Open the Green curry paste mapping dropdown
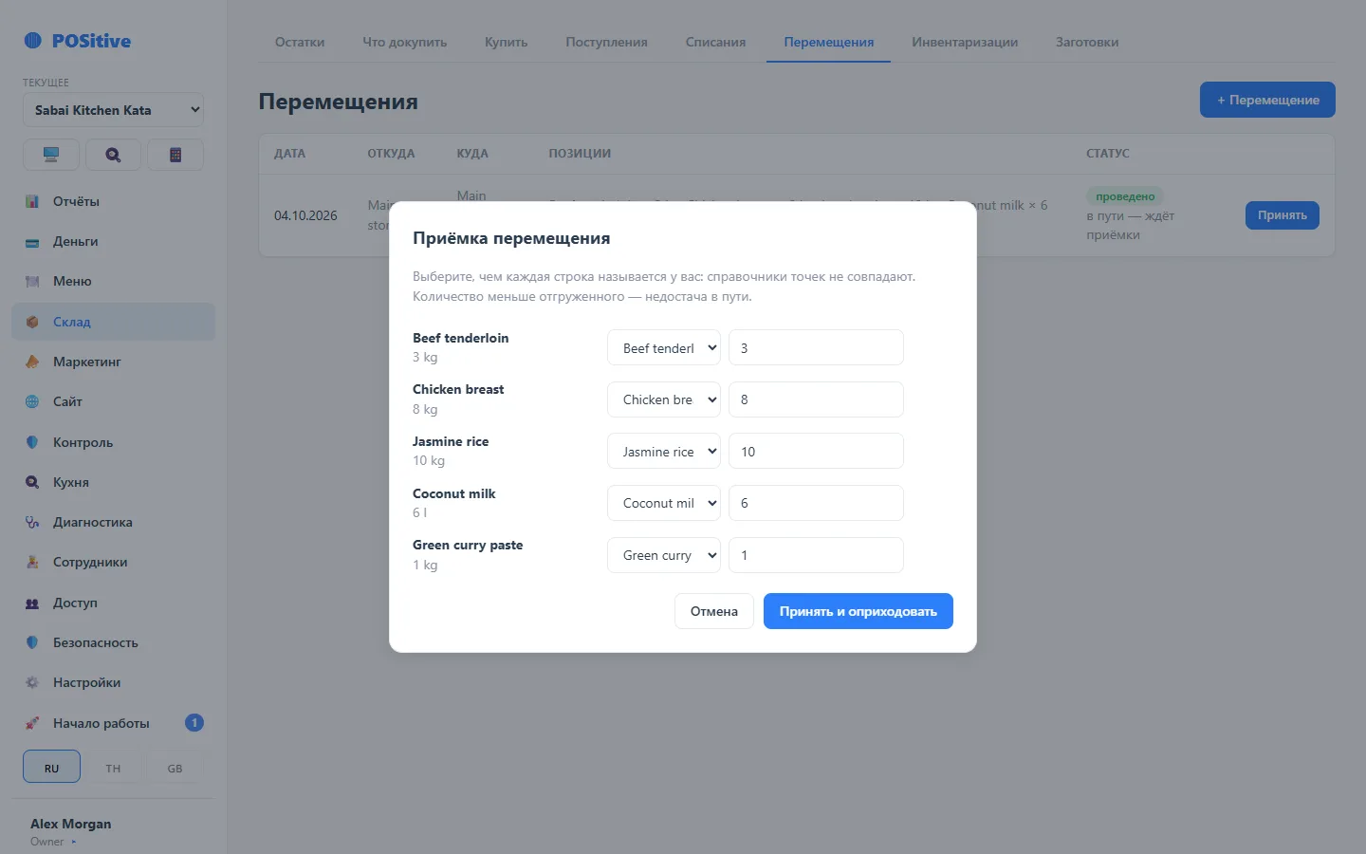This screenshot has height=854, width=1366. pos(664,555)
